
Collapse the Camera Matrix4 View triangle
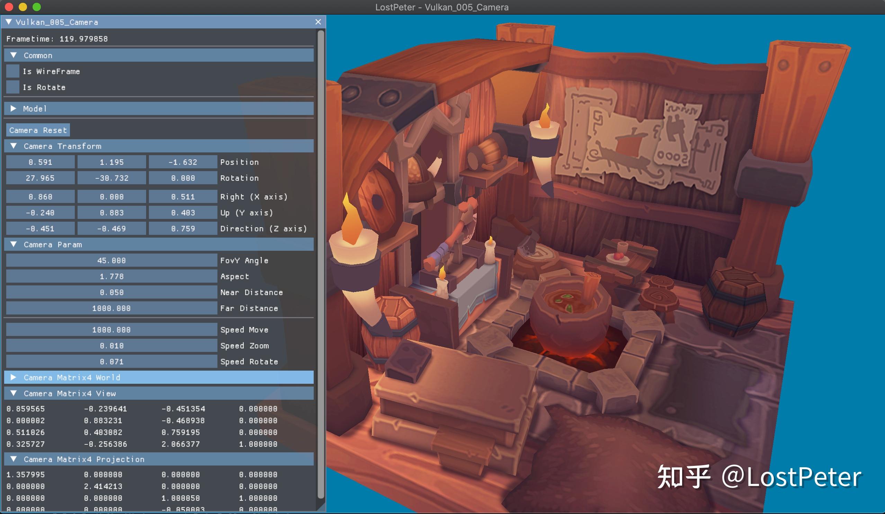(x=14, y=393)
